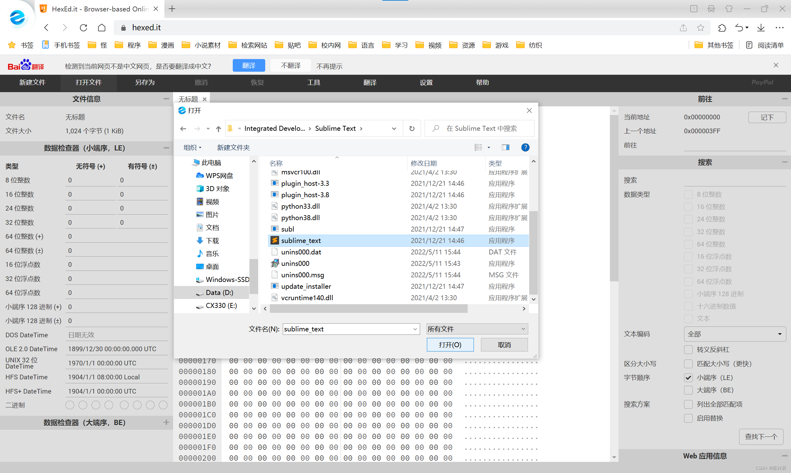Click the downloads arrow icon in toolbar

(x=761, y=28)
